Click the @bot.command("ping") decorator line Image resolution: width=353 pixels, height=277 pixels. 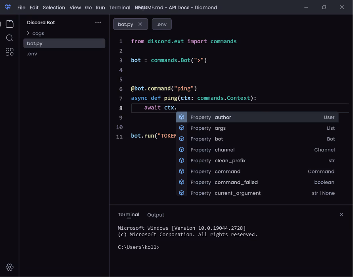(164, 88)
